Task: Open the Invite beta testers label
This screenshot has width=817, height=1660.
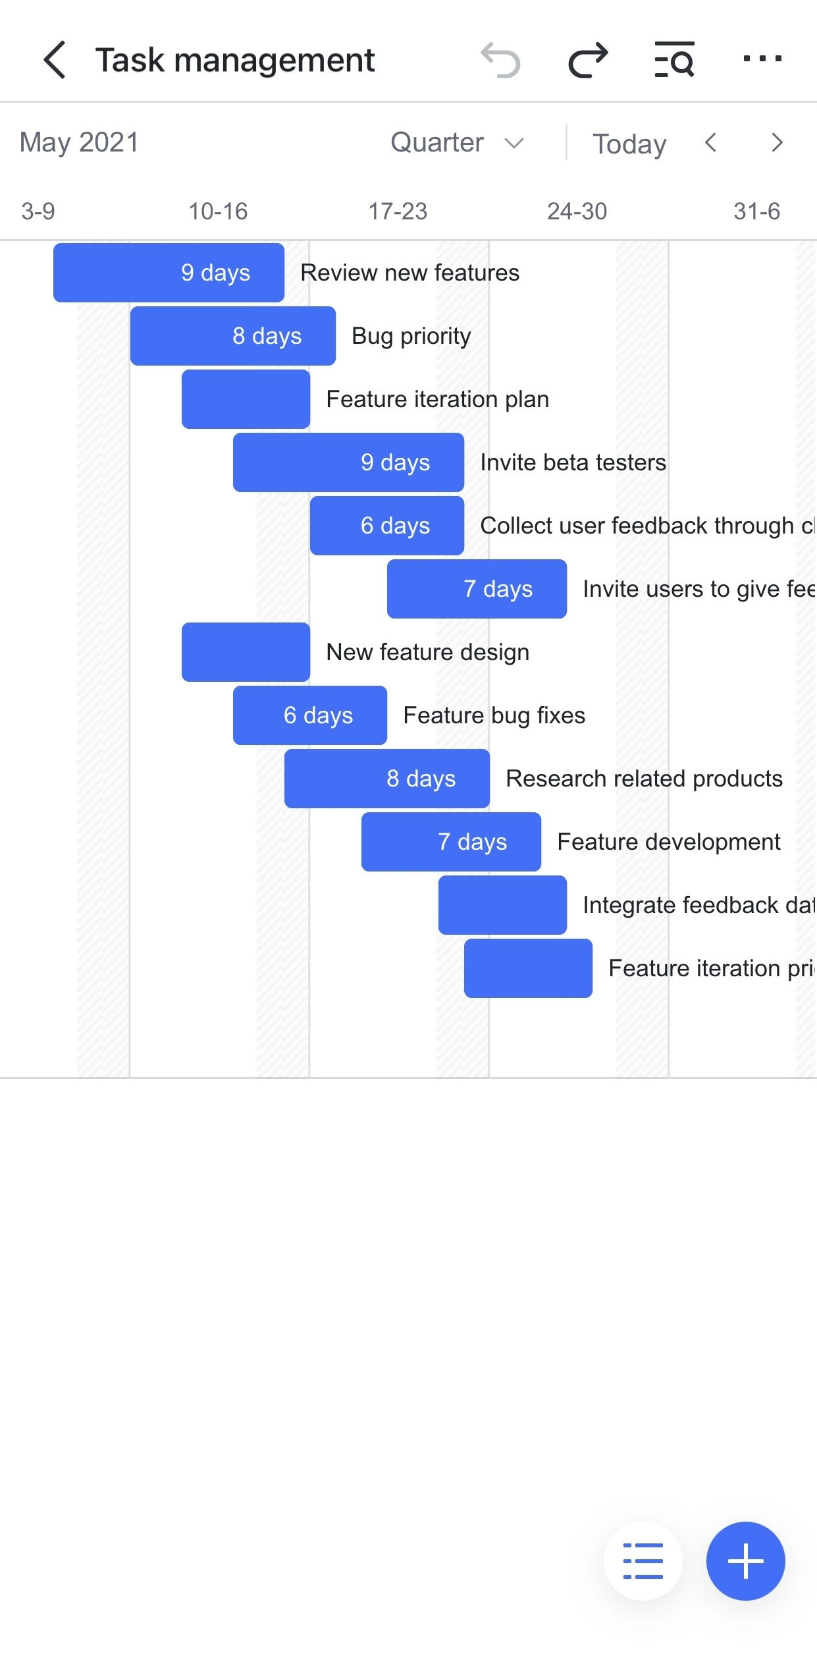Action: point(573,462)
